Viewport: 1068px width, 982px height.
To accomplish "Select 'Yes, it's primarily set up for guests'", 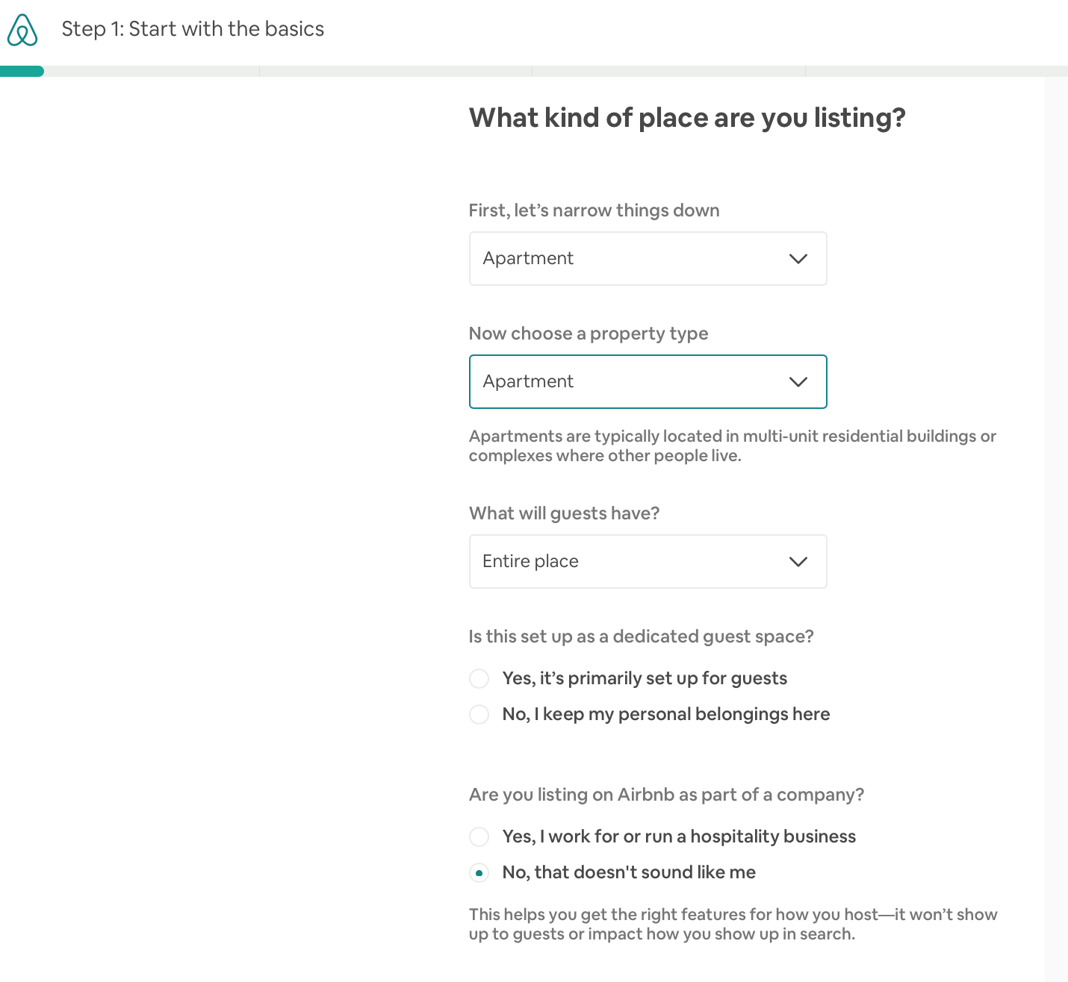I will pyautogui.click(x=479, y=678).
